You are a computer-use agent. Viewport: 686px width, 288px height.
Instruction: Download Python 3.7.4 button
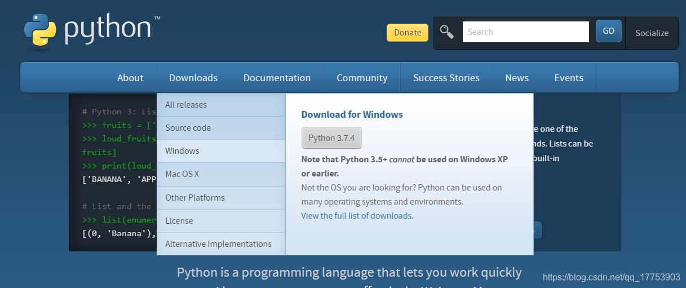click(331, 138)
